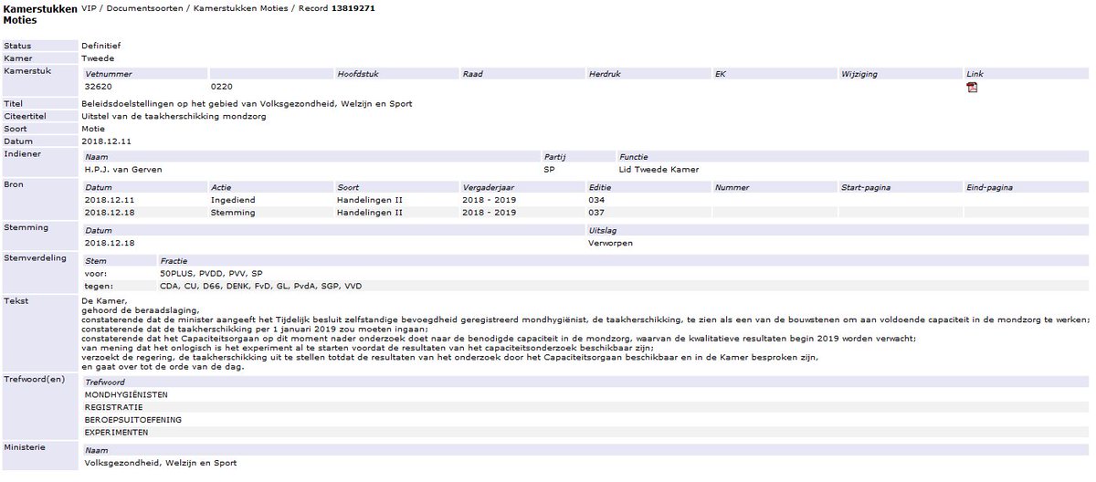Screen dimensions: 1096x482
Task: Select the Bron row with Actie Ingediend
Action: pos(585,199)
